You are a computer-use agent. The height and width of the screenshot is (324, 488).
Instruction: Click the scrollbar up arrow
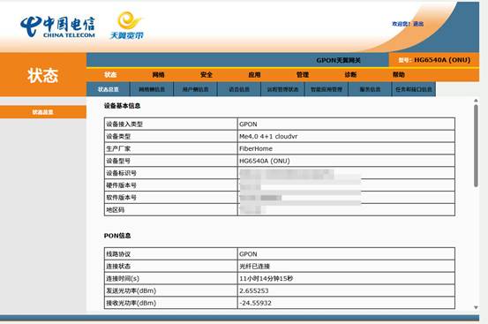pos(476,101)
